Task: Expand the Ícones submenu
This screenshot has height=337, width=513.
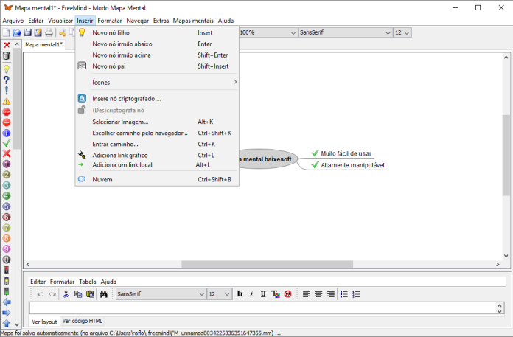Action: 157,82
